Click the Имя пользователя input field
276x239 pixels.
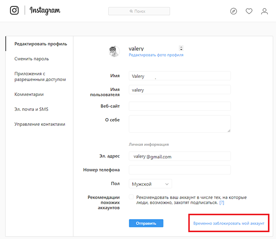(x=180, y=90)
